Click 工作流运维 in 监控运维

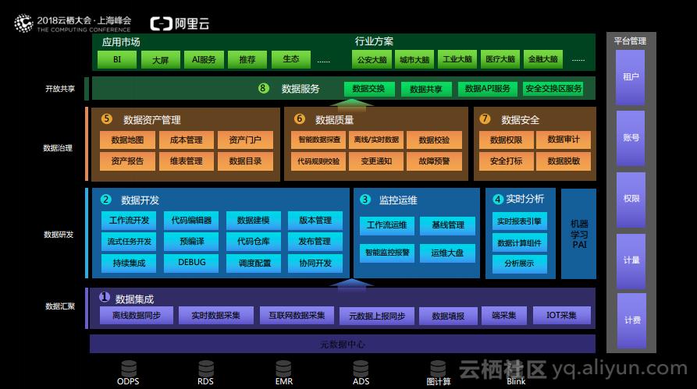(x=387, y=225)
